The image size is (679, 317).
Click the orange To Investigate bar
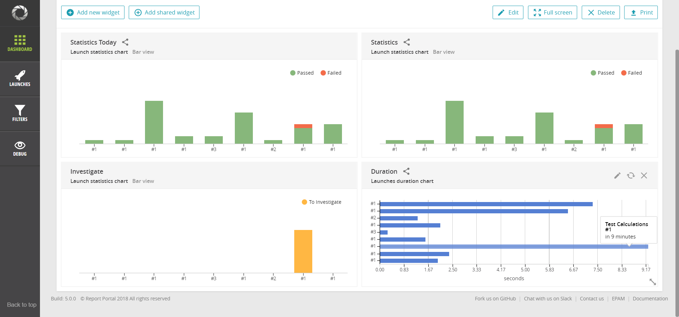pos(303,251)
